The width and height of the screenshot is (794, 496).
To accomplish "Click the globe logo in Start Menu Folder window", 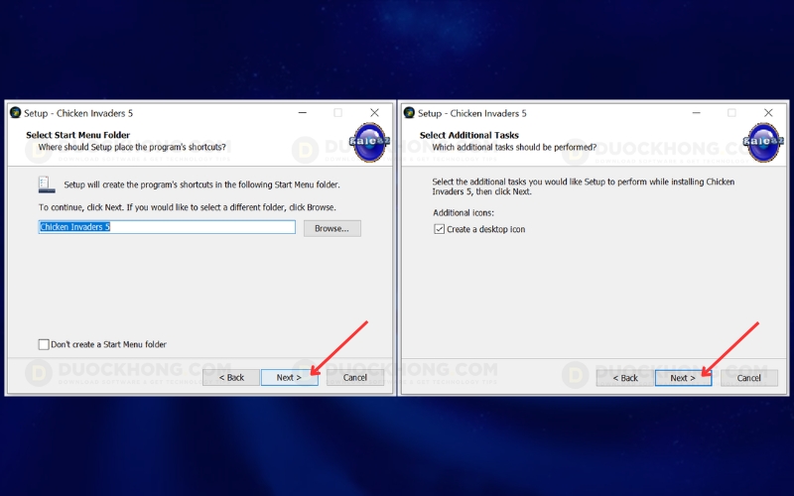I will (x=369, y=142).
